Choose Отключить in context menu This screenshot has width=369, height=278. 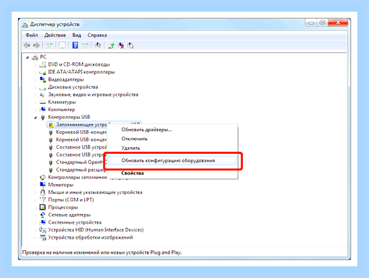172,139
